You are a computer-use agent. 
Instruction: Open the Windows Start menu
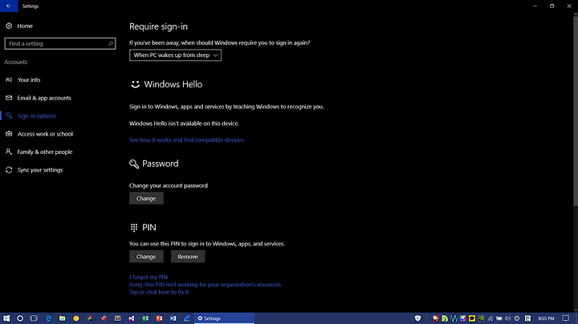click(6, 318)
